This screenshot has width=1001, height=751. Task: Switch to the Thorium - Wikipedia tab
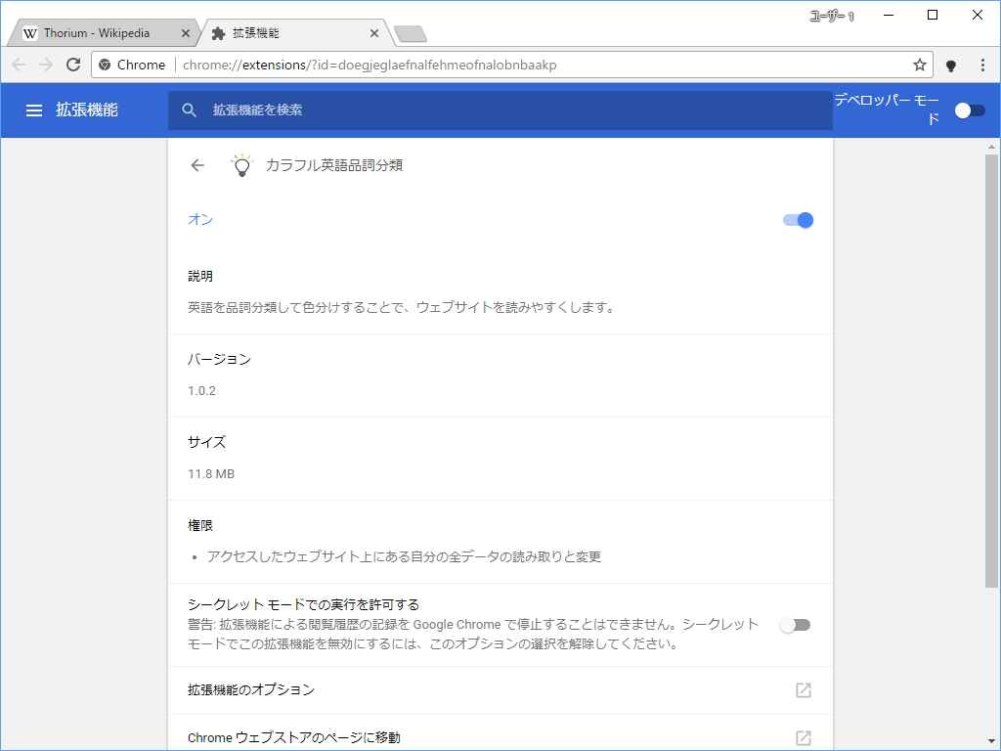click(98, 32)
